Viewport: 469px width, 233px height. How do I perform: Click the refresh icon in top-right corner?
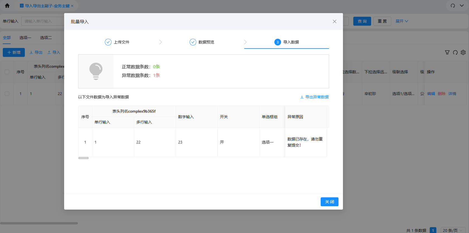pyautogui.click(x=453, y=6)
